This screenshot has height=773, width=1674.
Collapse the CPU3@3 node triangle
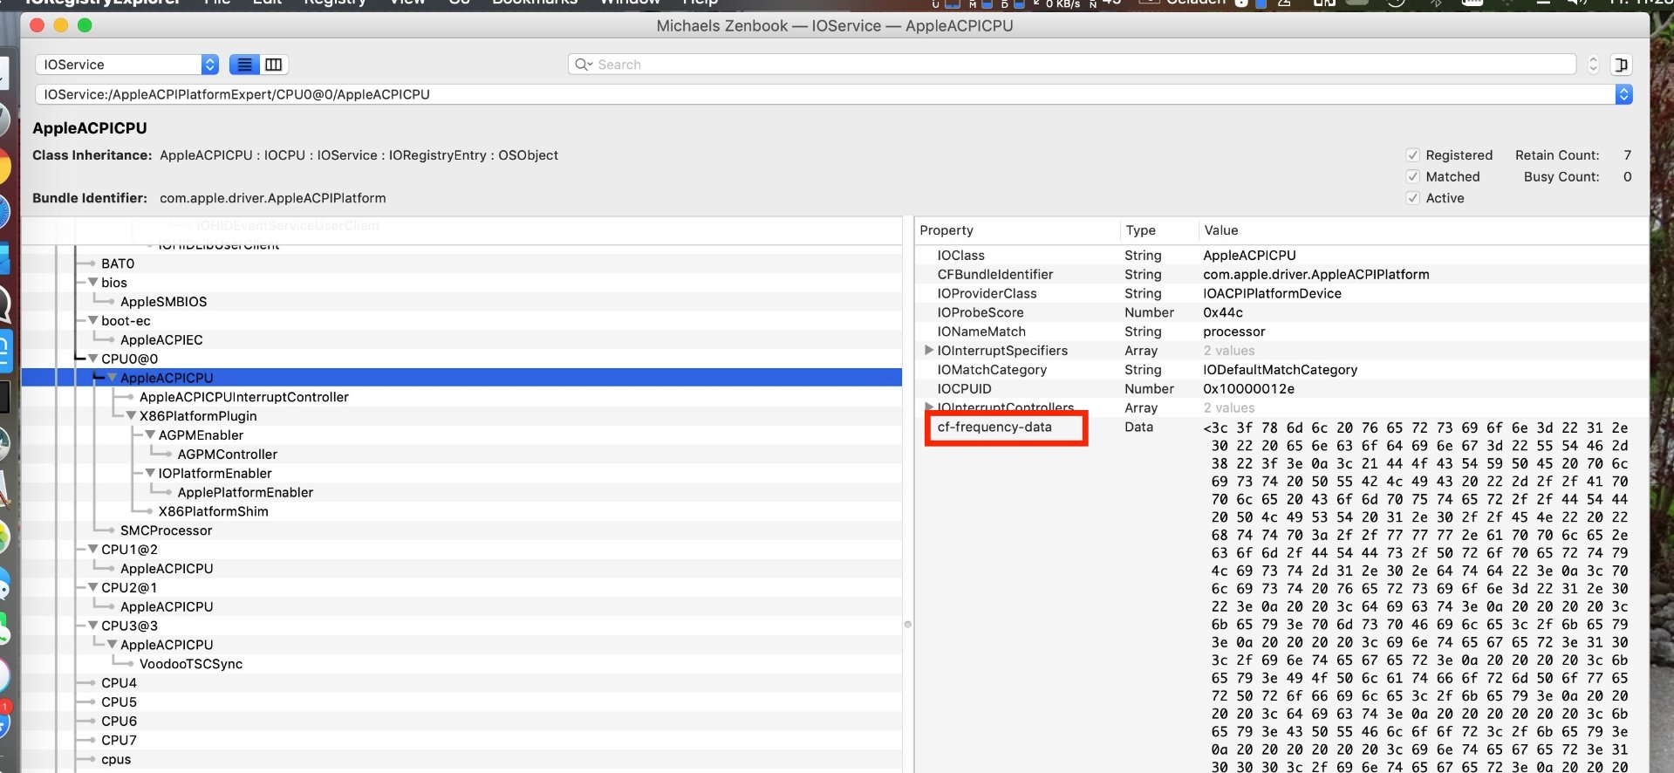tap(92, 626)
